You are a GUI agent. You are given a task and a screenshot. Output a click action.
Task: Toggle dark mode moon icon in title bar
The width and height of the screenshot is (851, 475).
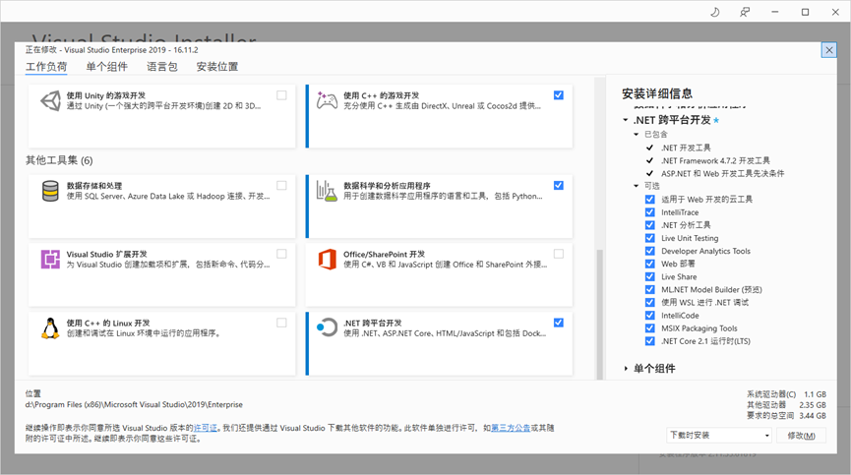(x=715, y=12)
